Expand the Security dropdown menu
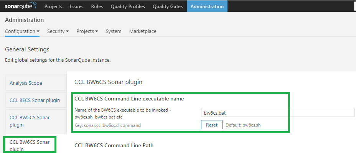The image size is (356, 153). click(x=58, y=31)
